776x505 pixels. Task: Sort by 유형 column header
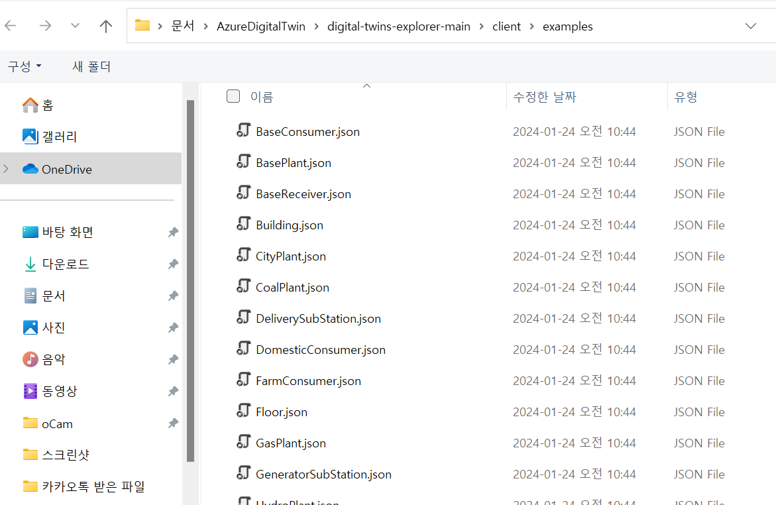point(686,97)
